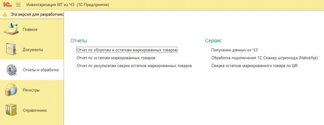
Task: Click the coins Регистры icon
Action: pos(11,90)
